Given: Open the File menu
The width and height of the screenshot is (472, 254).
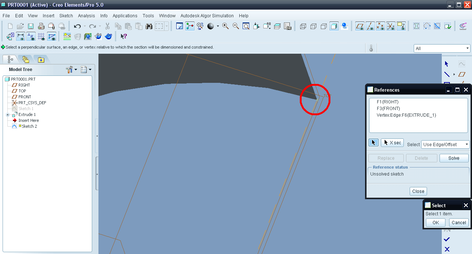Looking at the screenshot, I should pyautogui.click(x=6, y=16).
